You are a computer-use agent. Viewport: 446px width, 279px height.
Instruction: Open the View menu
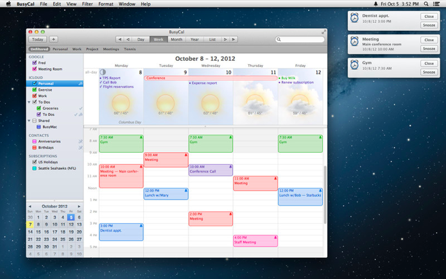click(71, 4)
